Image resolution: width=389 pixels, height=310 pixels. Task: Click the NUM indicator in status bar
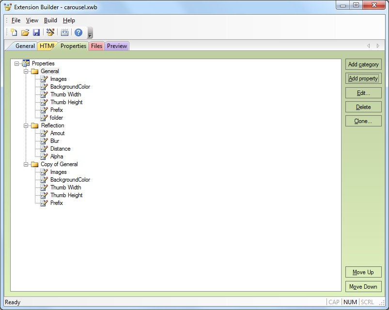point(350,302)
